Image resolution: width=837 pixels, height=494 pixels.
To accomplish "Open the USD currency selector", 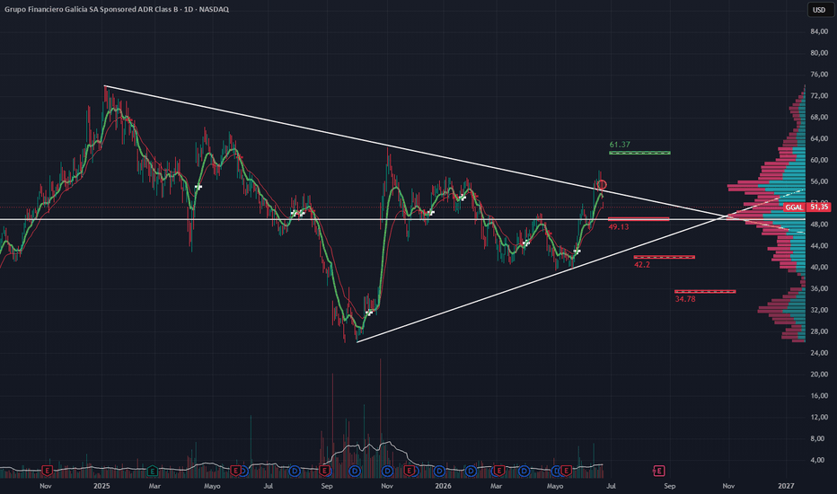I will pos(819,10).
